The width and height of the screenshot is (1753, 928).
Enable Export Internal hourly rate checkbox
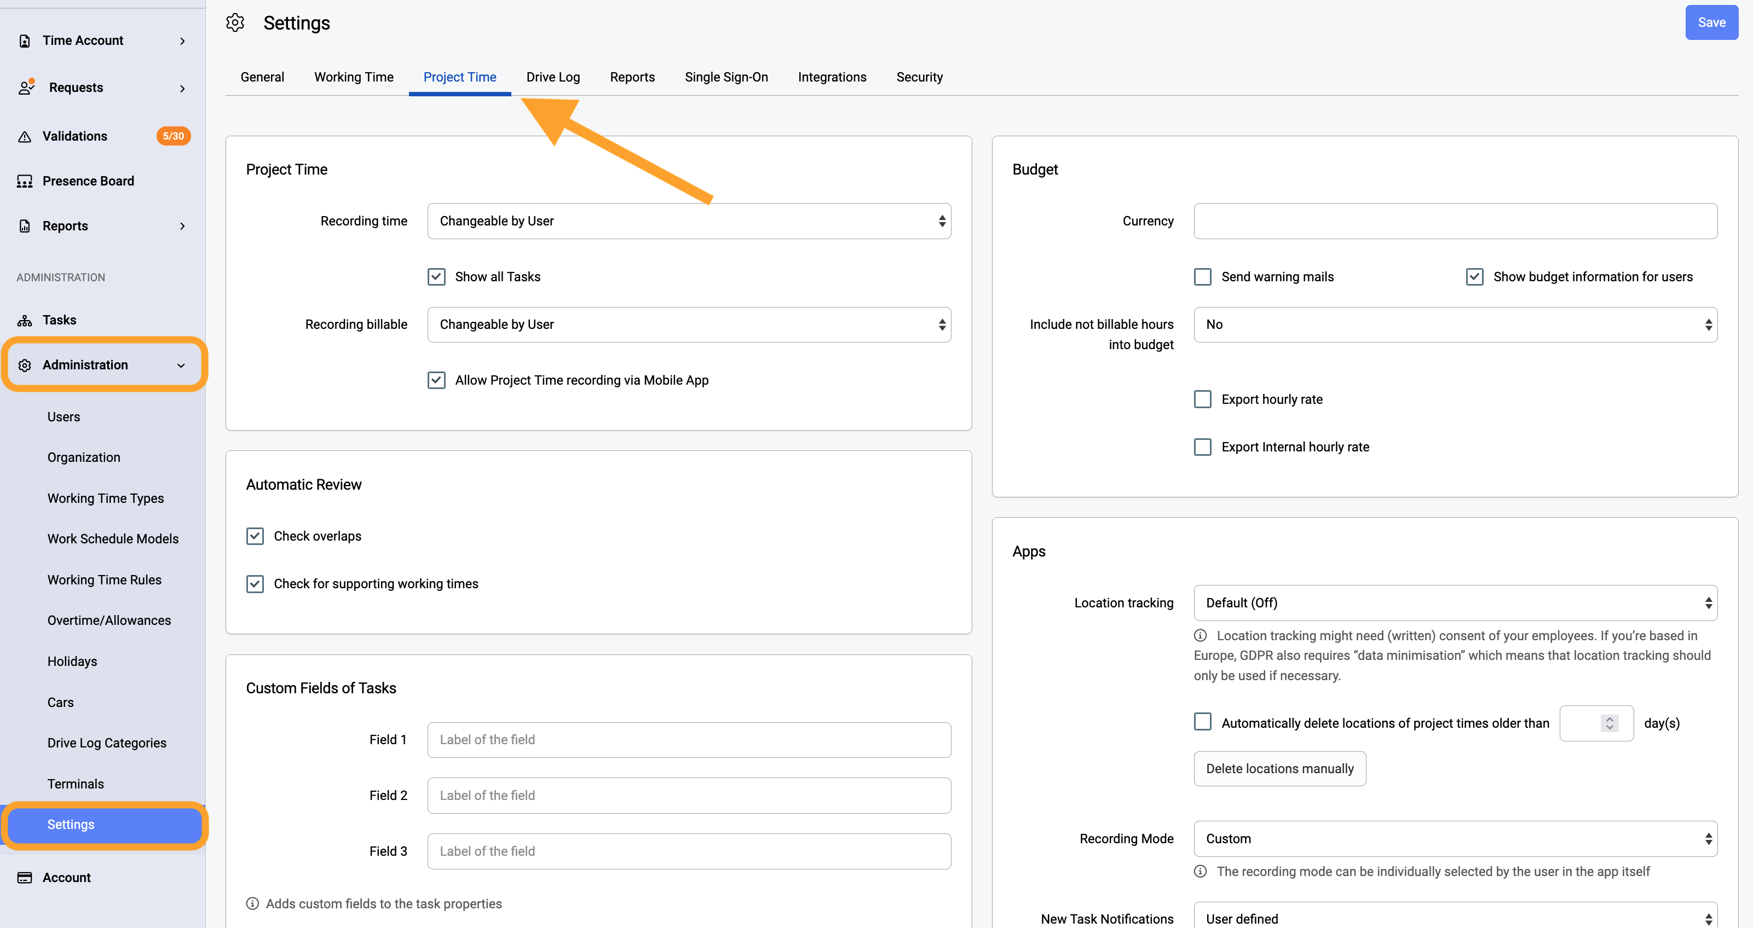tap(1202, 447)
